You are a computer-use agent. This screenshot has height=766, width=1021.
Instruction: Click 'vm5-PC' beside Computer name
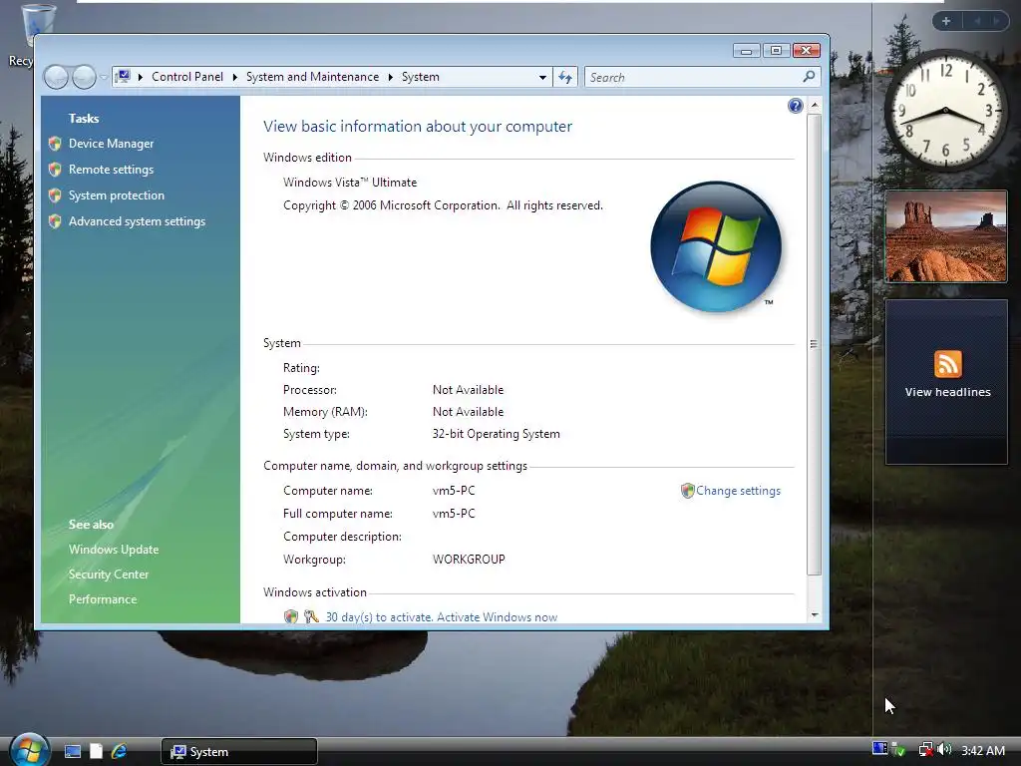454,491
